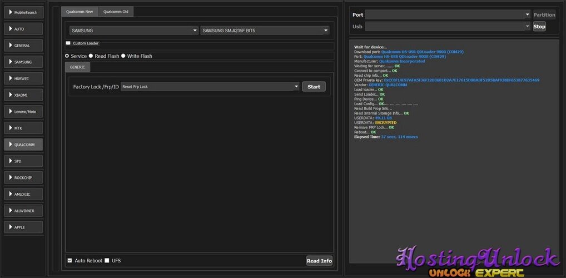
Task: Open the XIAOMI sidebar section
Action: [23, 95]
